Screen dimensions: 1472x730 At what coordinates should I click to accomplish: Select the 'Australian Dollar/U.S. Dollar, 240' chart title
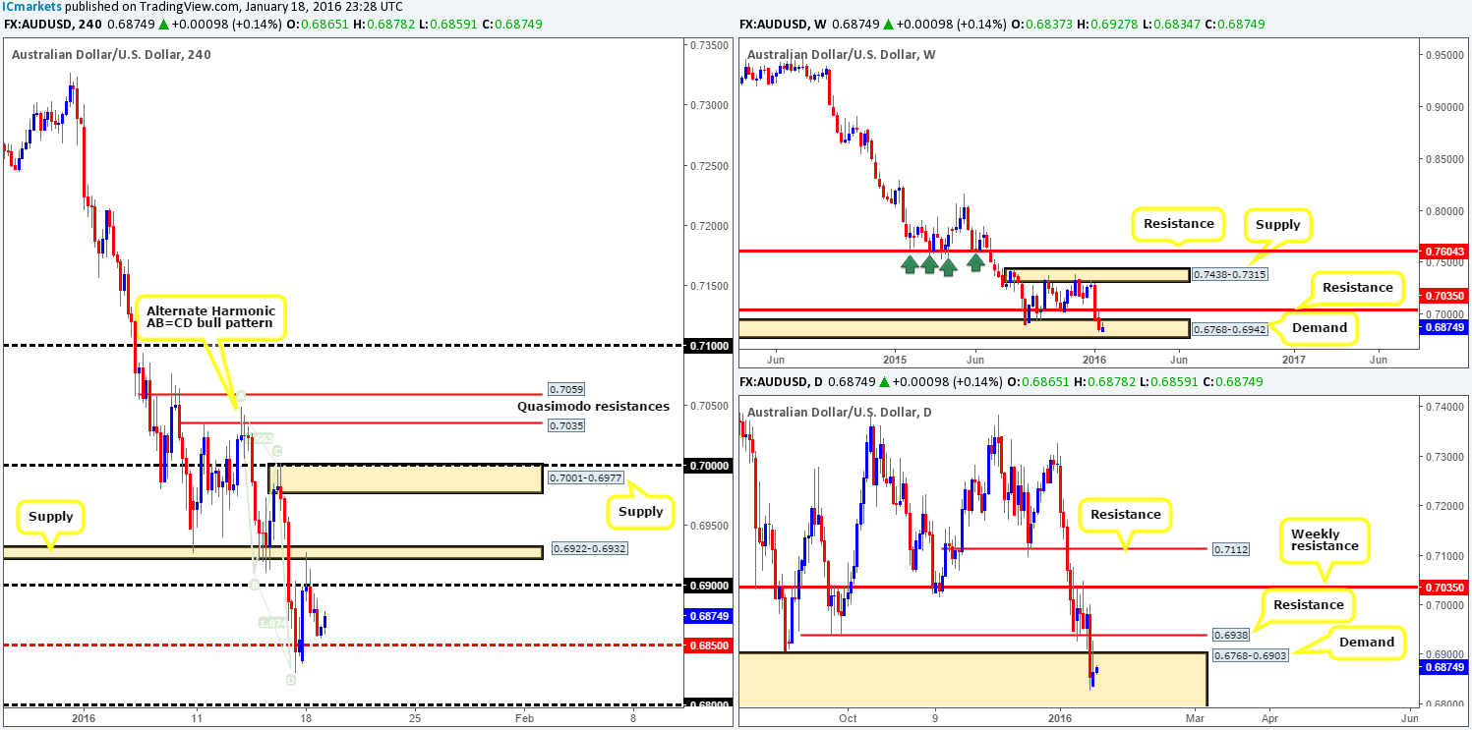coord(111,54)
